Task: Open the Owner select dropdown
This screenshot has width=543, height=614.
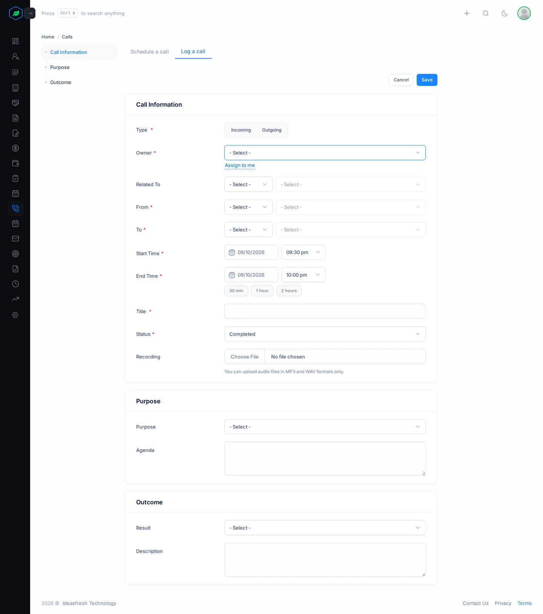Action: [x=325, y=153]
